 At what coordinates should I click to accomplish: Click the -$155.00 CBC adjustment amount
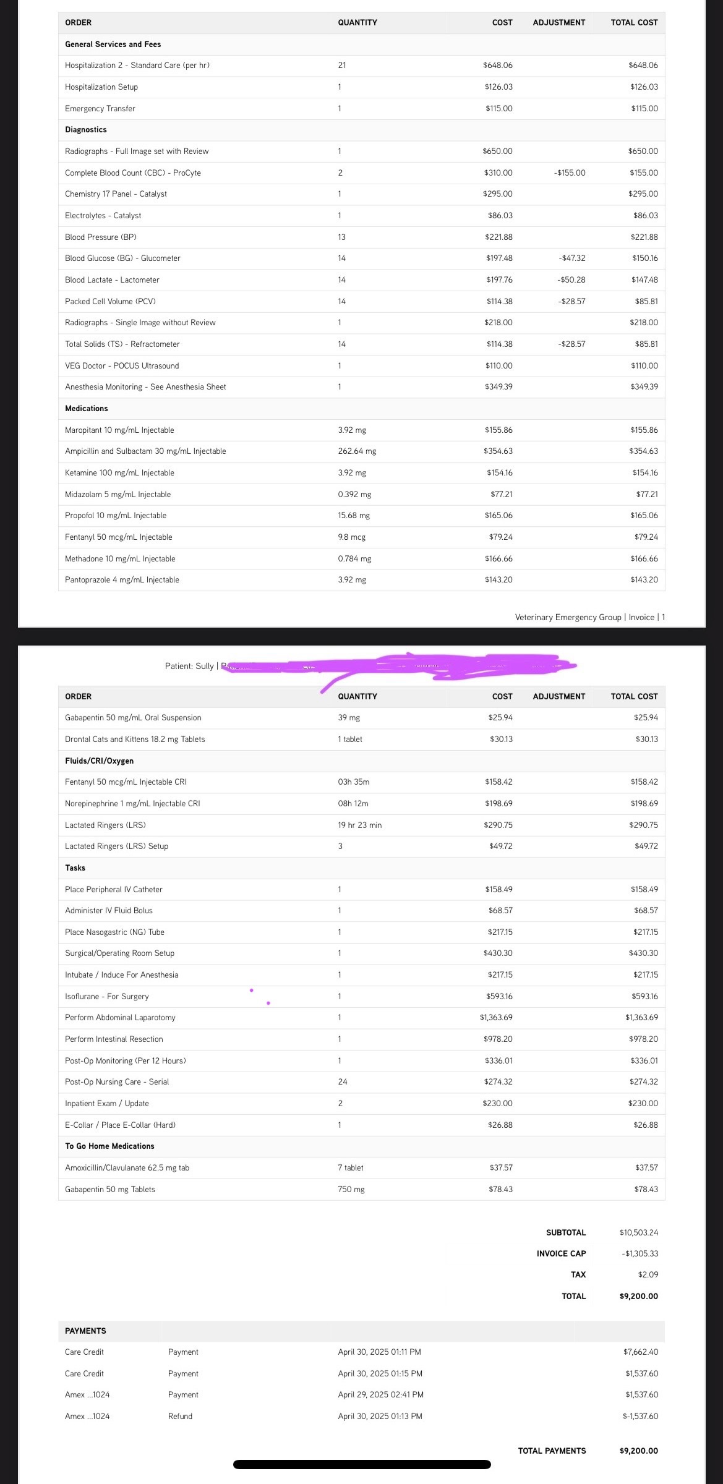pyautogui.click(x=570, y=173)
